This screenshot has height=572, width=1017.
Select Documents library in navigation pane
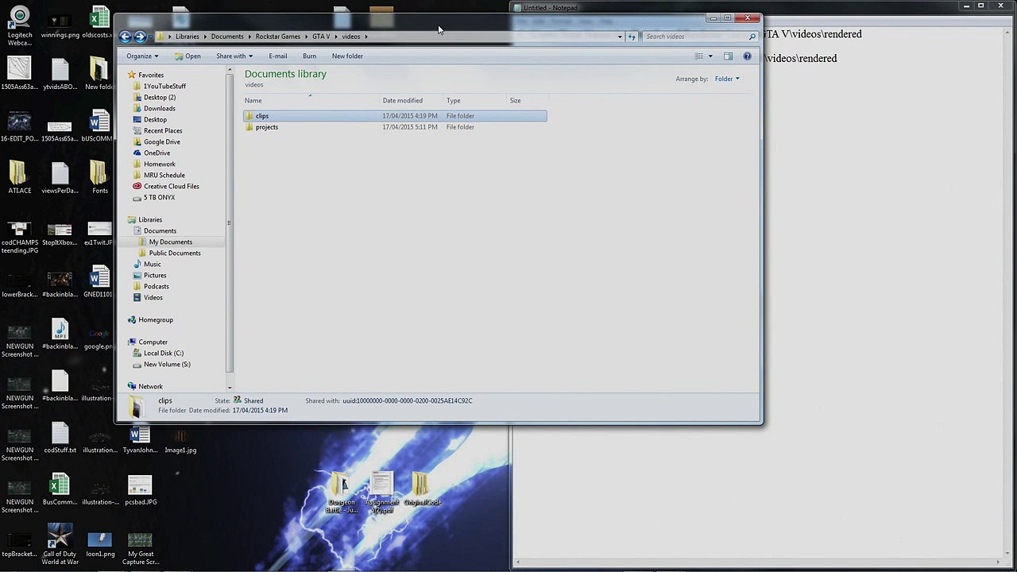(x=159, y=230)
